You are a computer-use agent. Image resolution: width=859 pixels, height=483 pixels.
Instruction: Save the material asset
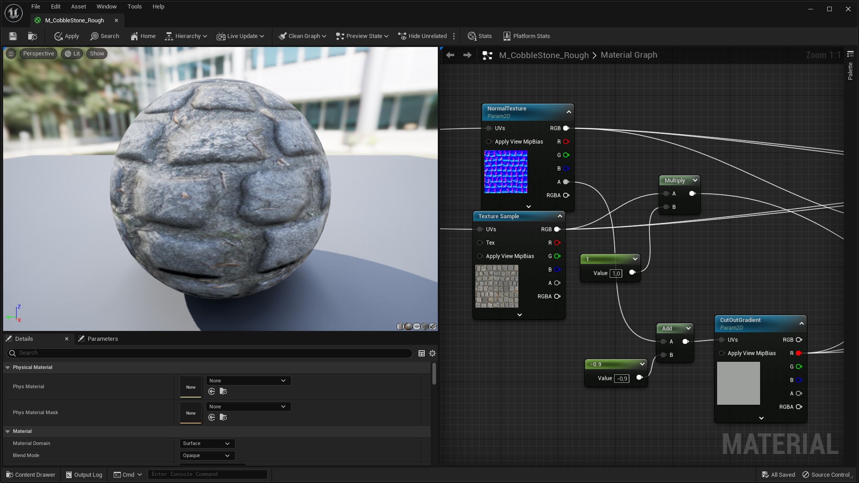tap(13, 36)
